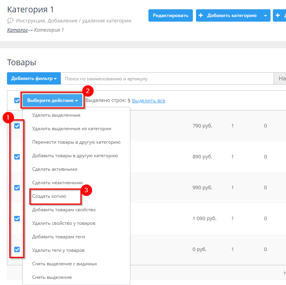Choose Перенести товары в другую категорию
Image resolution: width=286 pixels, height=285 pixels.
tap(76, 142)
